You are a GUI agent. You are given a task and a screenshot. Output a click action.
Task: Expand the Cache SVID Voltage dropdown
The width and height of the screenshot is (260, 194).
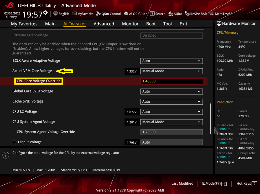(171, 102)
